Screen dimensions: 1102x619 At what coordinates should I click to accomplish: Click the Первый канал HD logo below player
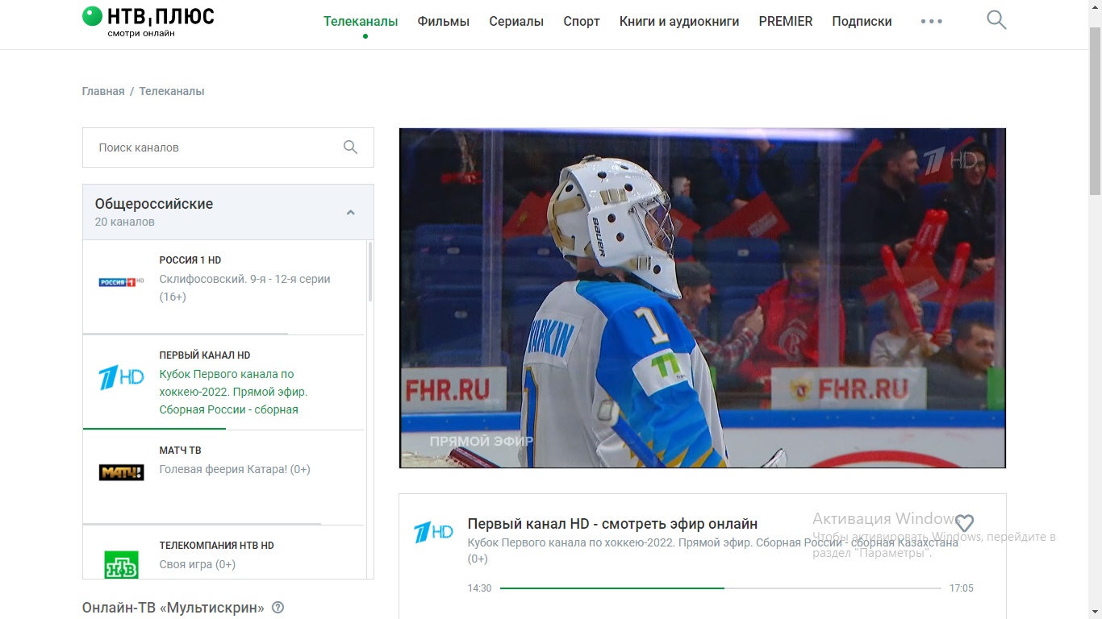coord(433,532)
